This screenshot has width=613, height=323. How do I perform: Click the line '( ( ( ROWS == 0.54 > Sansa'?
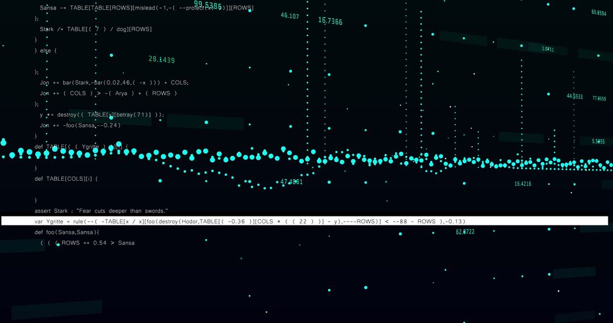click(x=87, y=243)
